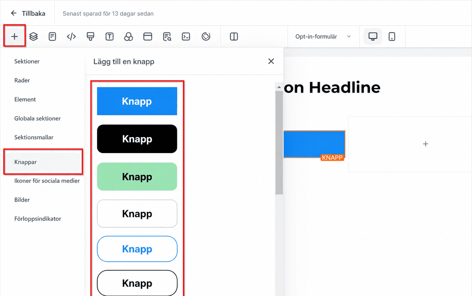Select Sektioner in the left menu
Viewport: 472px width, 296px height.
[x=27, y=61]
